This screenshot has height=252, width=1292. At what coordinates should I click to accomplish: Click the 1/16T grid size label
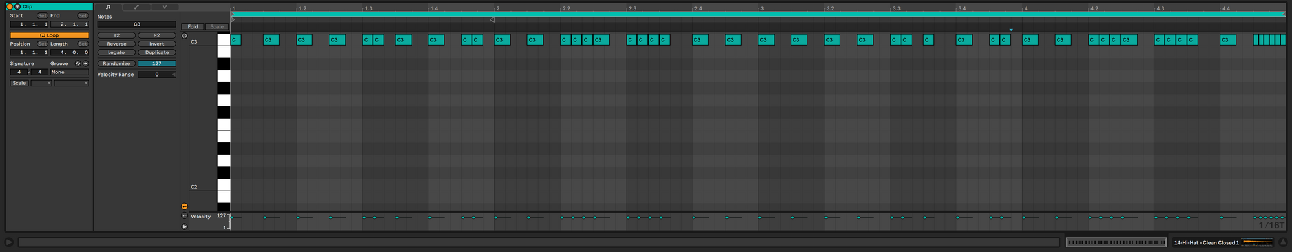tap(1271, 225)
